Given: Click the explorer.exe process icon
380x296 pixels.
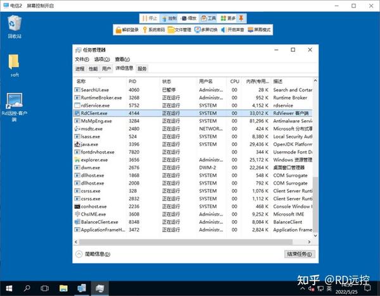Looking at the screenshot, I should (x=77, y=160).
